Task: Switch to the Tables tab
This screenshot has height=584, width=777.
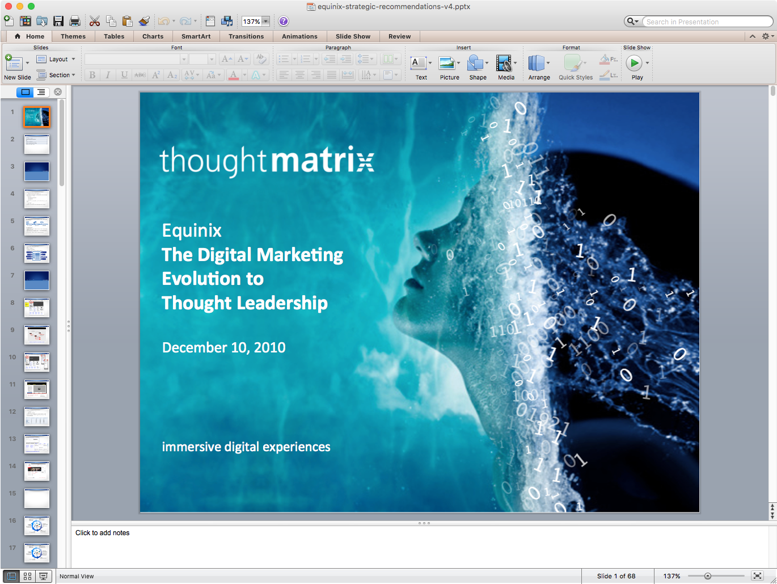Action: 114,36
